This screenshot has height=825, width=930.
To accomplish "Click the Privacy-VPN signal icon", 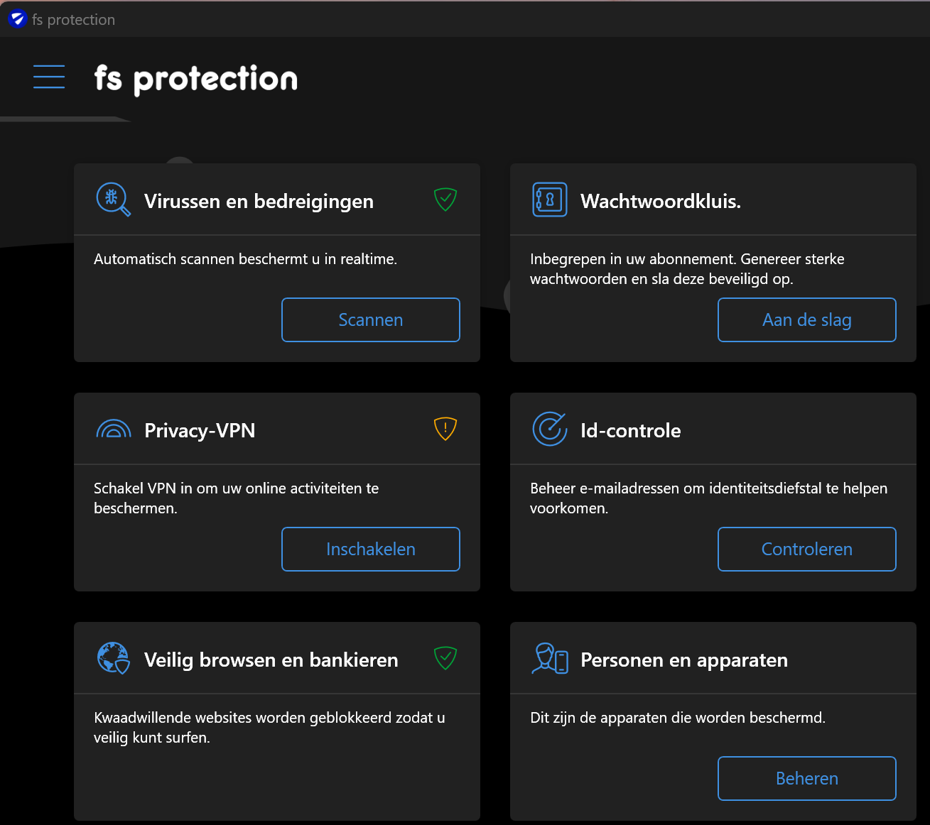I will coord(114,429).
